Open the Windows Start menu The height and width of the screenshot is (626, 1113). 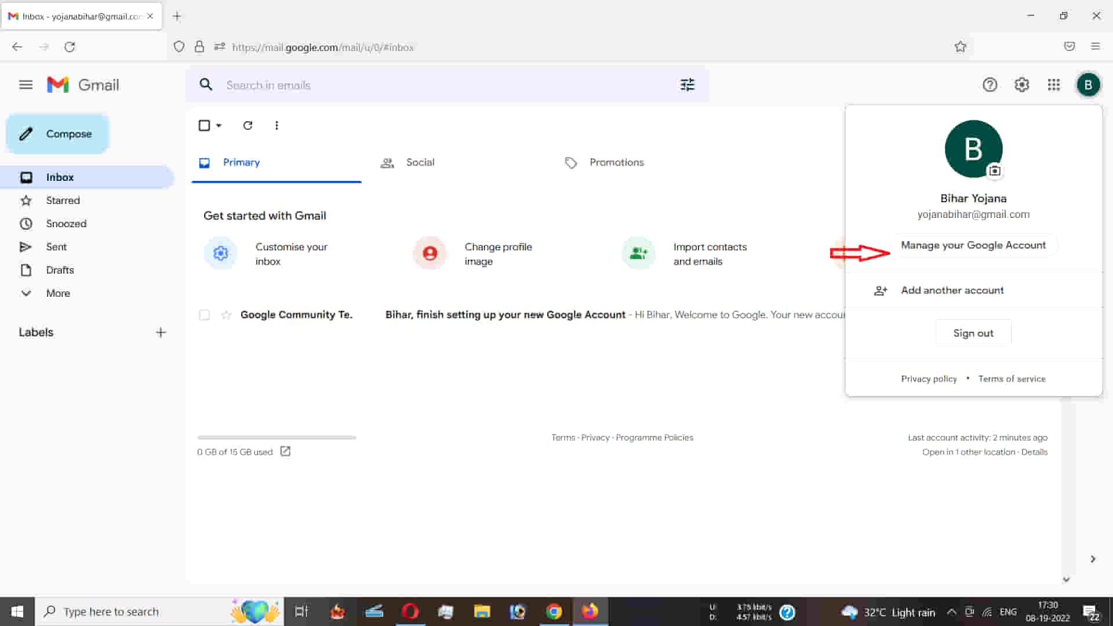17,612
